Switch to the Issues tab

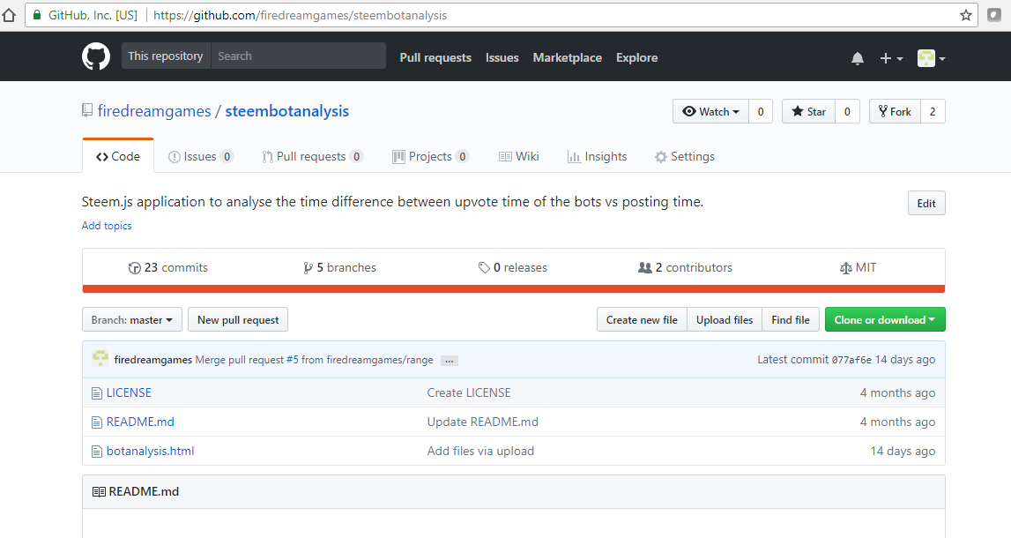(200, 156)
